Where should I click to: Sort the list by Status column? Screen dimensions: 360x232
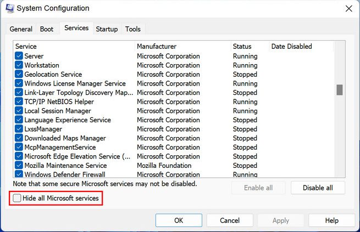(x=242, y=47)
